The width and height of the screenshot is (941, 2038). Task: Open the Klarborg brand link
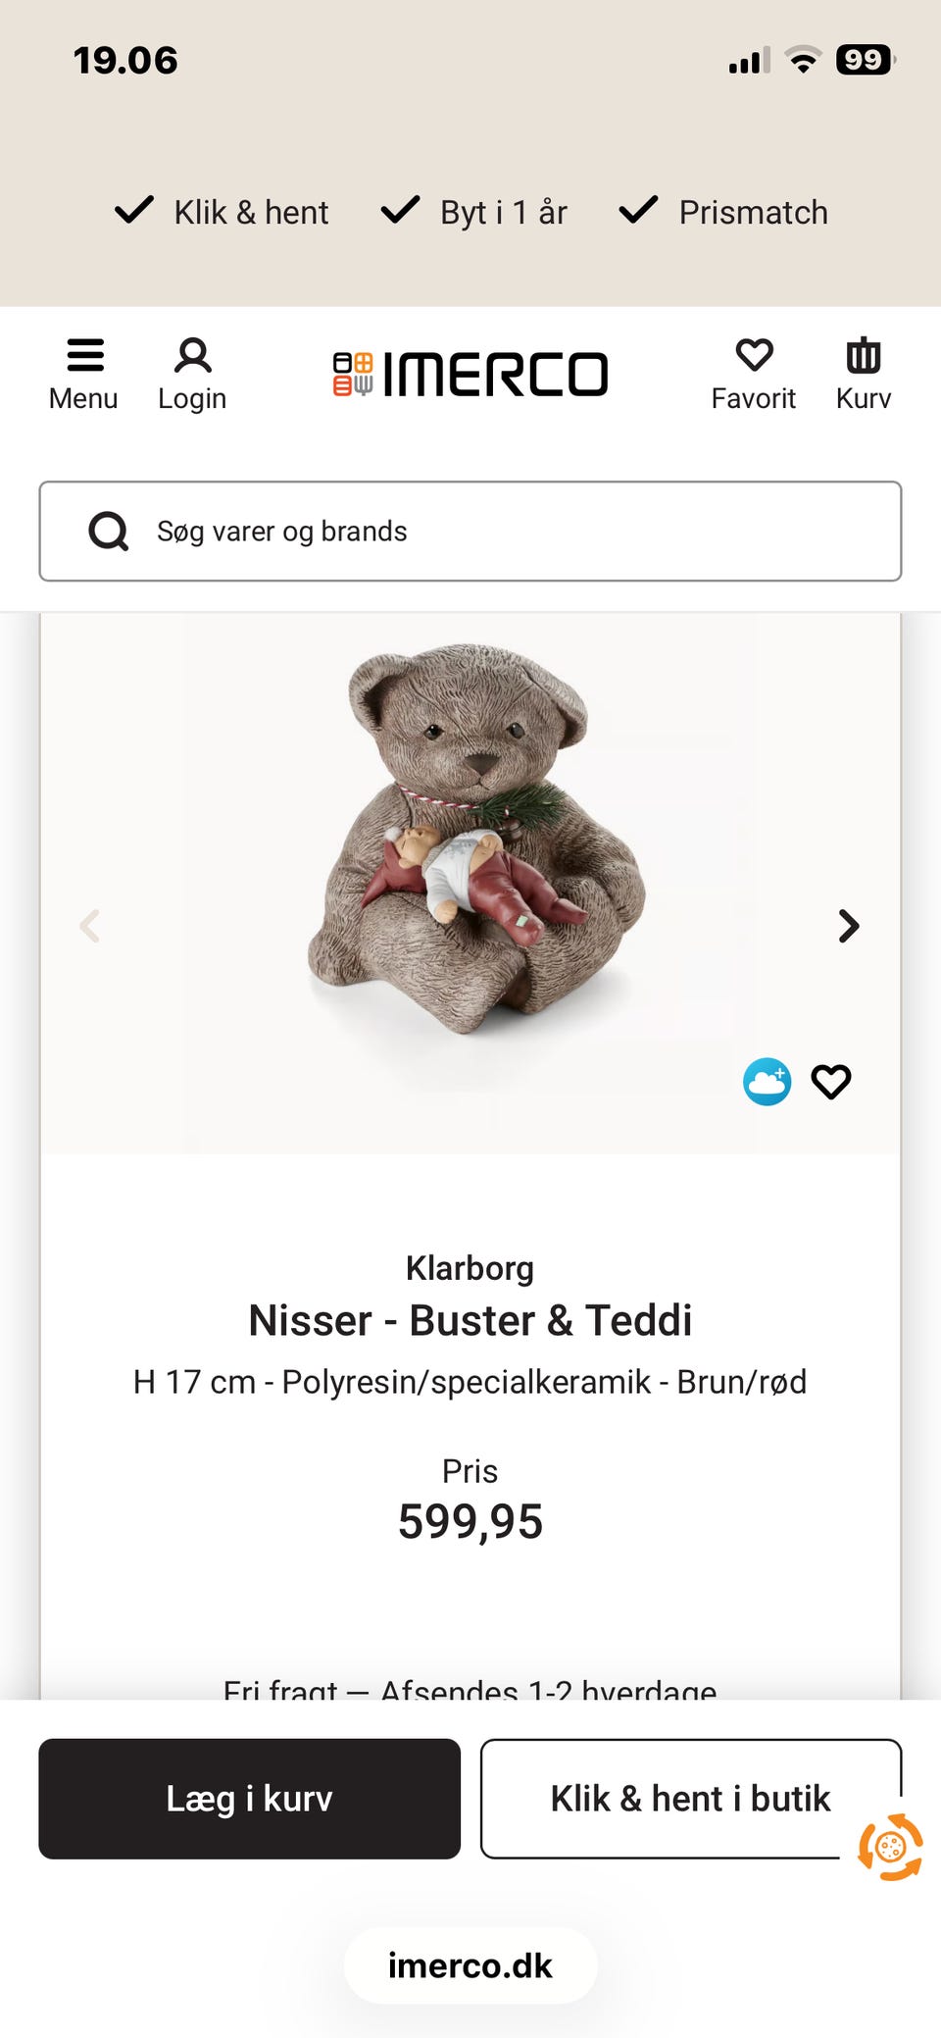[x=470, y=1268]
